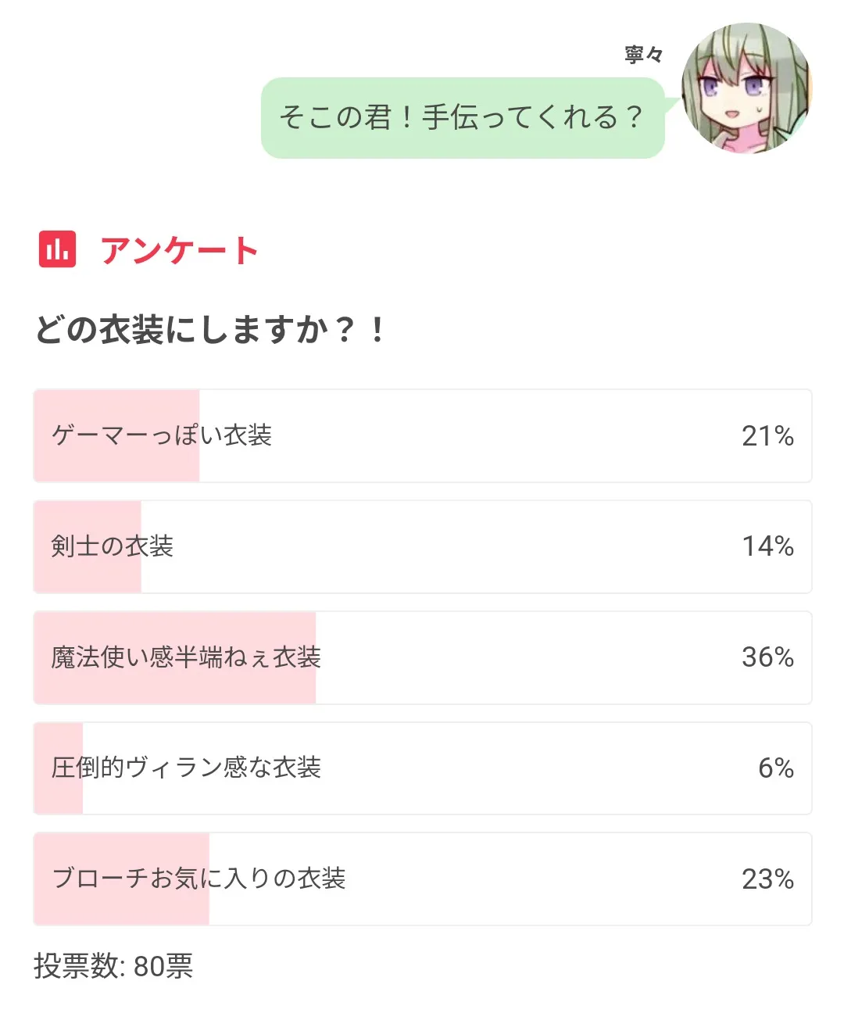Viewport: 844px width, 1013px height.
Task: Click the red poll bar-chart icon
Action: [x=57, y=250]
